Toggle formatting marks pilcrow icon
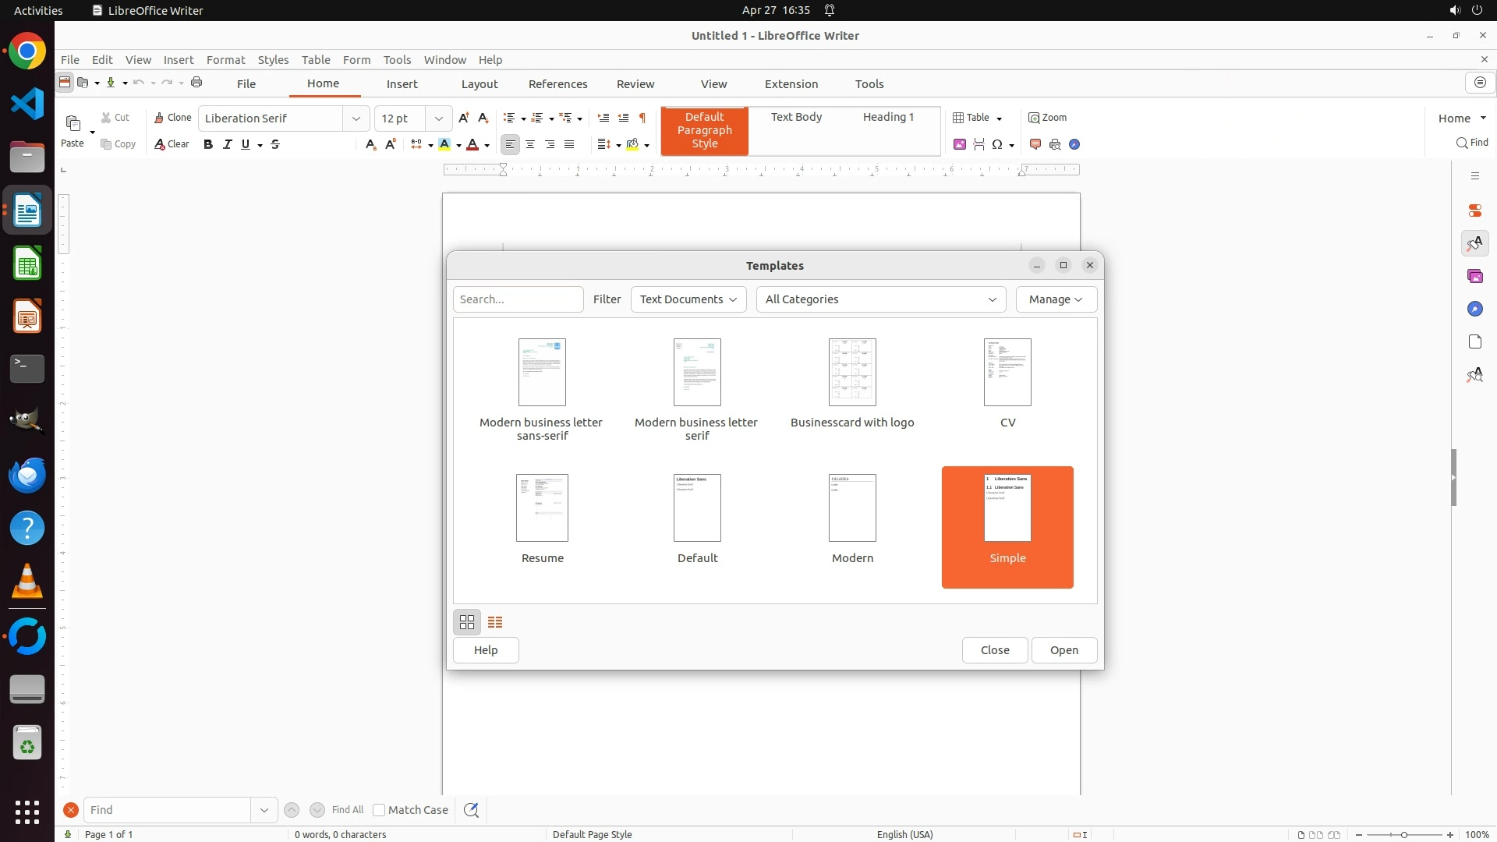Image resolution: width=1497 pixels, height=842 pixels. click(642, 118)
